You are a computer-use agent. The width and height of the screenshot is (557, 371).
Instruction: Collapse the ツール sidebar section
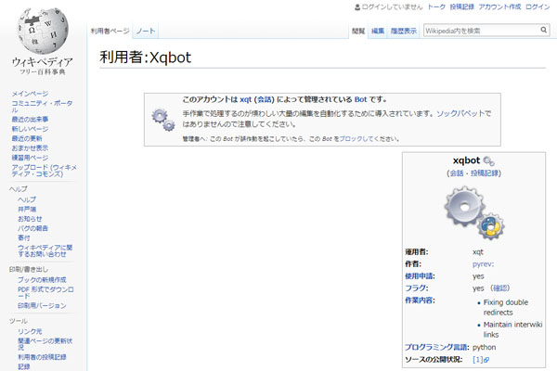click(19, 319)
